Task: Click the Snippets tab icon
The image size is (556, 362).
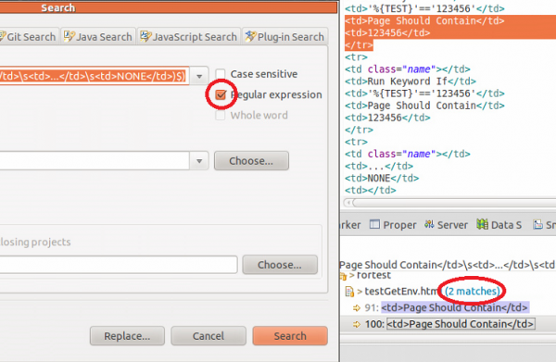Action: [537, 224]
